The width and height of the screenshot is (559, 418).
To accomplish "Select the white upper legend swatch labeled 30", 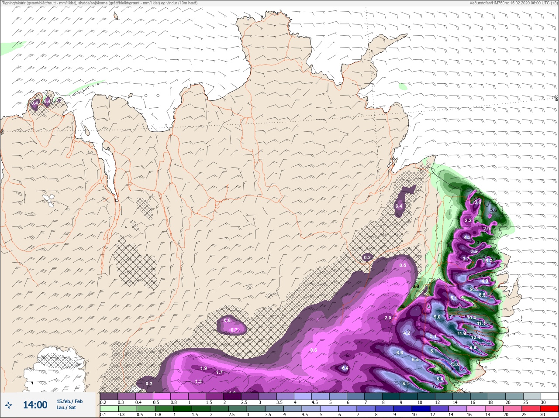I will [x=549, y=396].
